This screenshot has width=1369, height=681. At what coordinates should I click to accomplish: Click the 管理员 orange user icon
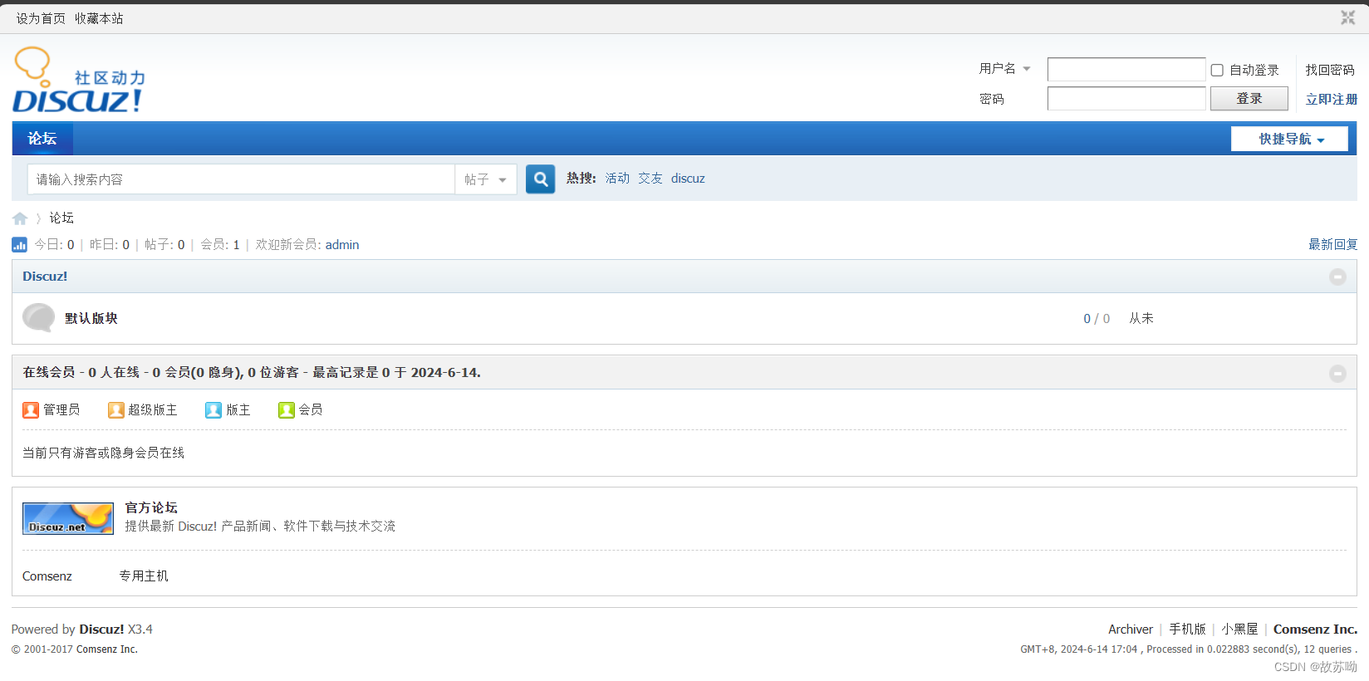(x=31, y=410)
